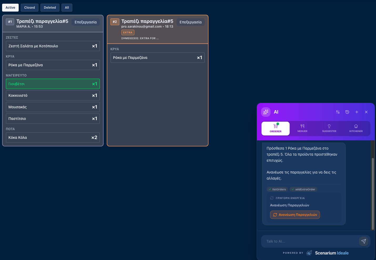The width and height of the screenshot is (376, 260).
Task: Toggle the Κόκα Κόλα x2 item
Action: (x=53, y=137)
